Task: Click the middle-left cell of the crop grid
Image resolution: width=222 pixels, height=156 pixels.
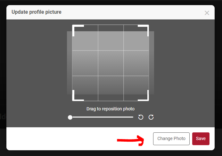Action: coord(85,63)
